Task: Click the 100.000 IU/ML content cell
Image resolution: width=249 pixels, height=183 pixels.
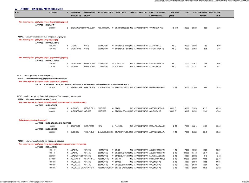Action: coord(104,28)
